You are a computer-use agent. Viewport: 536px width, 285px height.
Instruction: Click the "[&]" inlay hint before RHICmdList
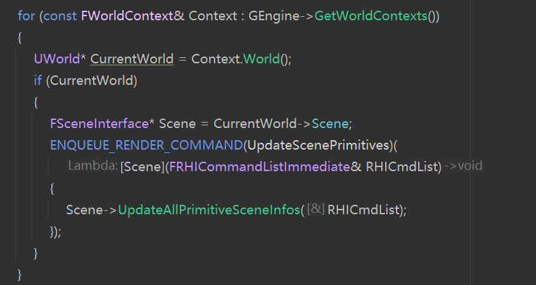[x=316, y=210]
